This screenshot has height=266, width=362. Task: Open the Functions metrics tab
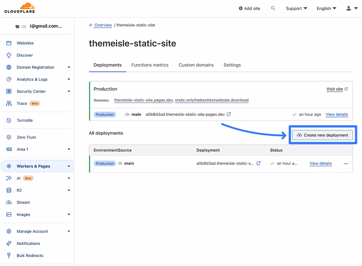pyautogui.click(x=150, y=65)
